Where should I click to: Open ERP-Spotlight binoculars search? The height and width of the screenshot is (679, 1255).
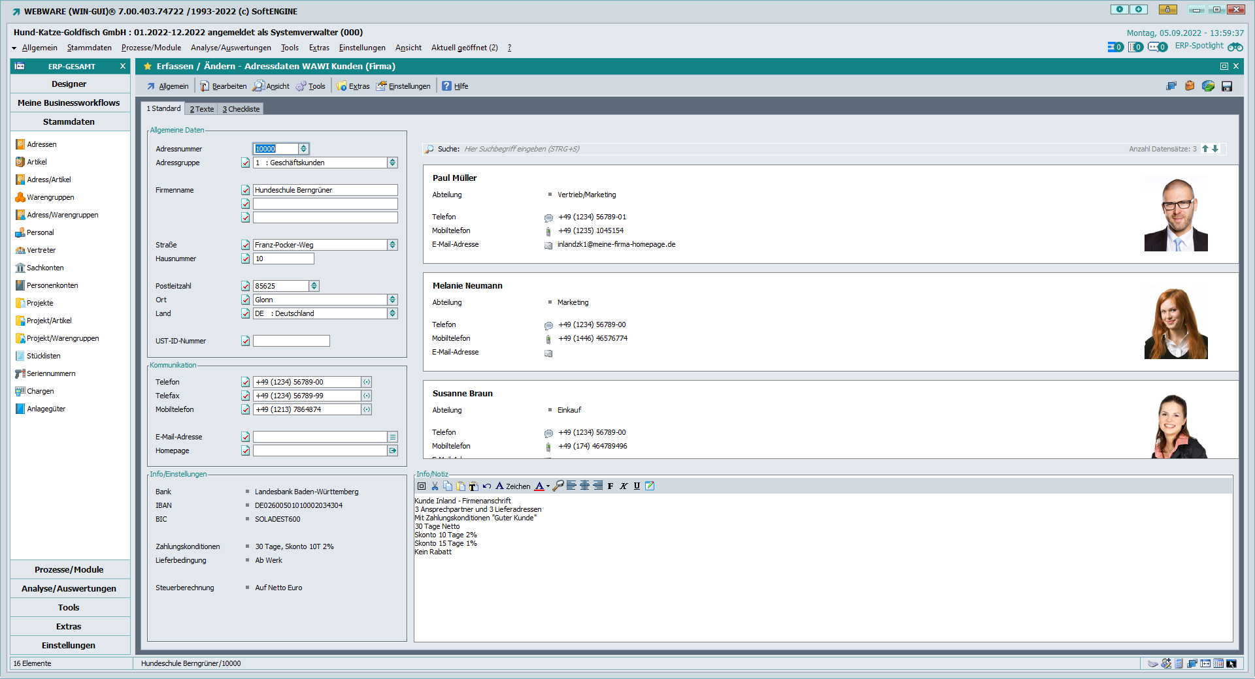point(1235,47)
